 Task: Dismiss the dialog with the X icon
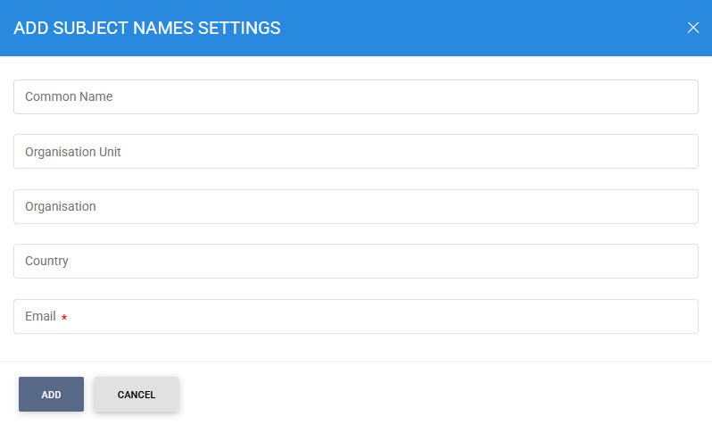point(693,28)
